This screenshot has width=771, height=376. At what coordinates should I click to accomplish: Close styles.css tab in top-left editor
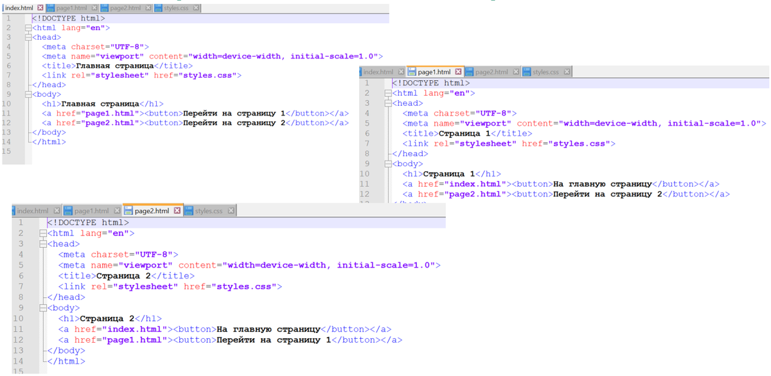[196, 8]
